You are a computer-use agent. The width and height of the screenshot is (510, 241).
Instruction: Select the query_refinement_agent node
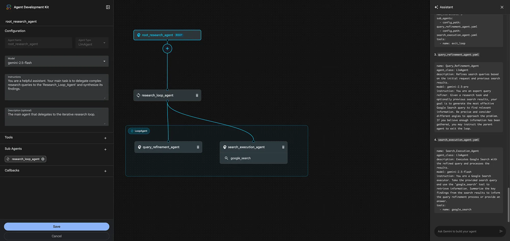168,147
